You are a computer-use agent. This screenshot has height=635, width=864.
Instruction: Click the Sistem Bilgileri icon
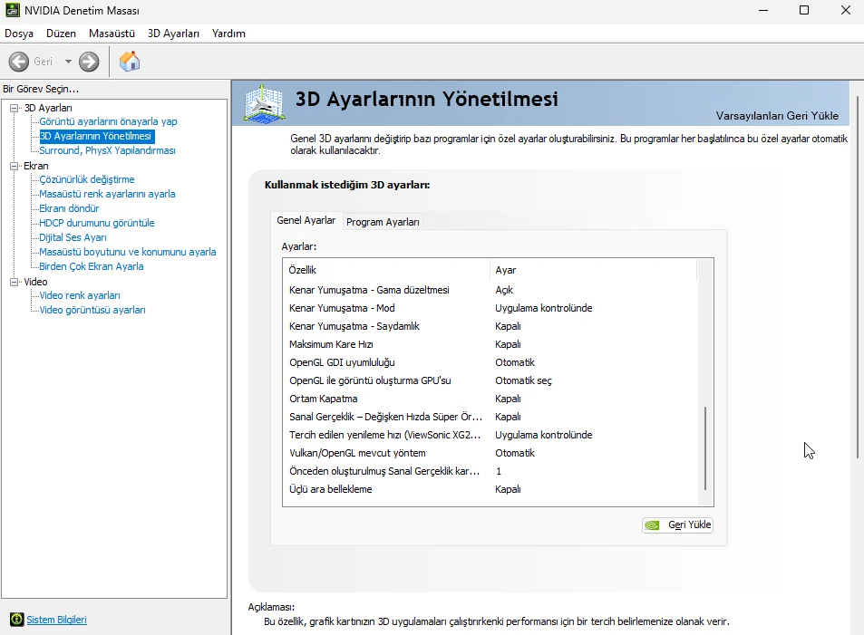[x=17, y=620]
